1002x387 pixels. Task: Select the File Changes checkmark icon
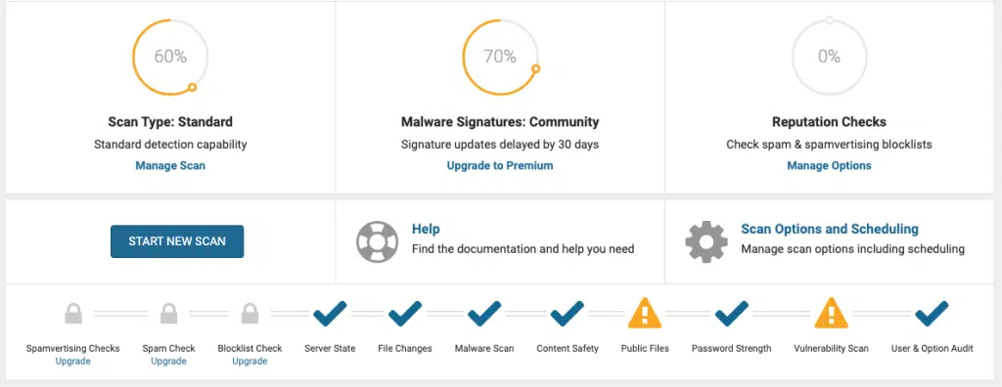coord(405,314)
